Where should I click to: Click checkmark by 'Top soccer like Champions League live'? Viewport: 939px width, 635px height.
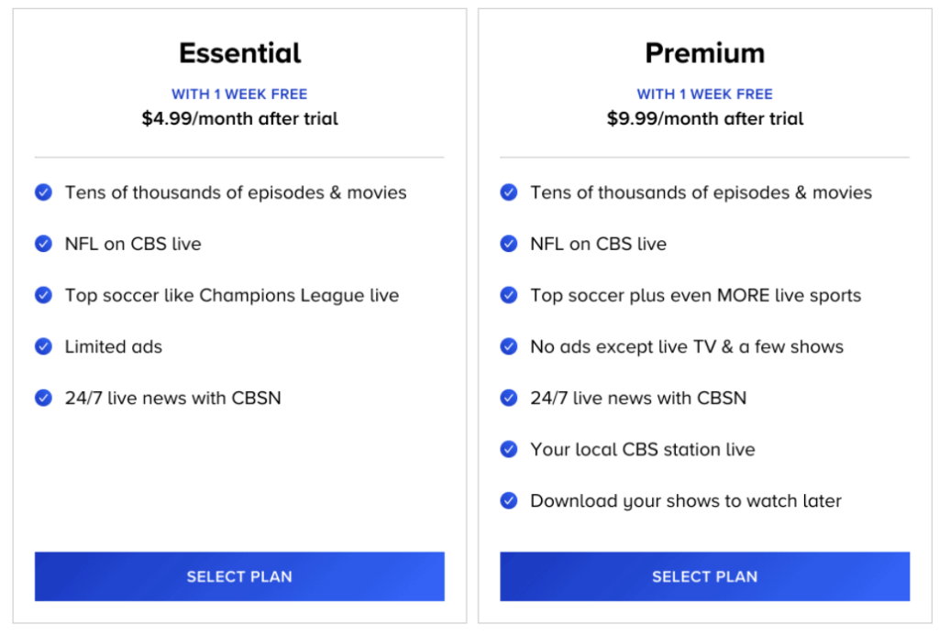43,295
